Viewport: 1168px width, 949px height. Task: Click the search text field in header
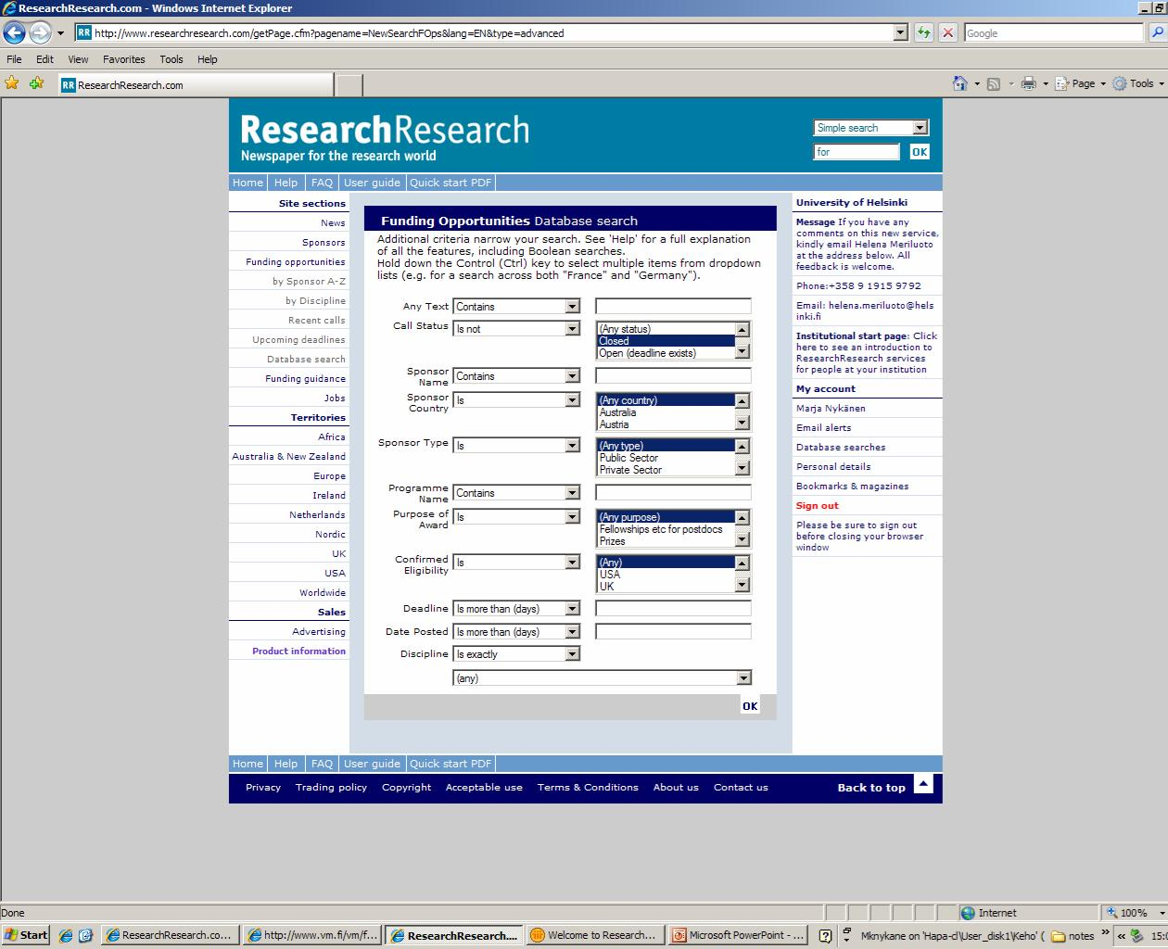[857, 152]
